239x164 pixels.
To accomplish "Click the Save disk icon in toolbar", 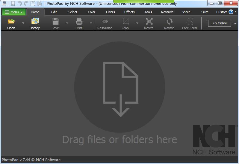I will click(x=55, y=22).
